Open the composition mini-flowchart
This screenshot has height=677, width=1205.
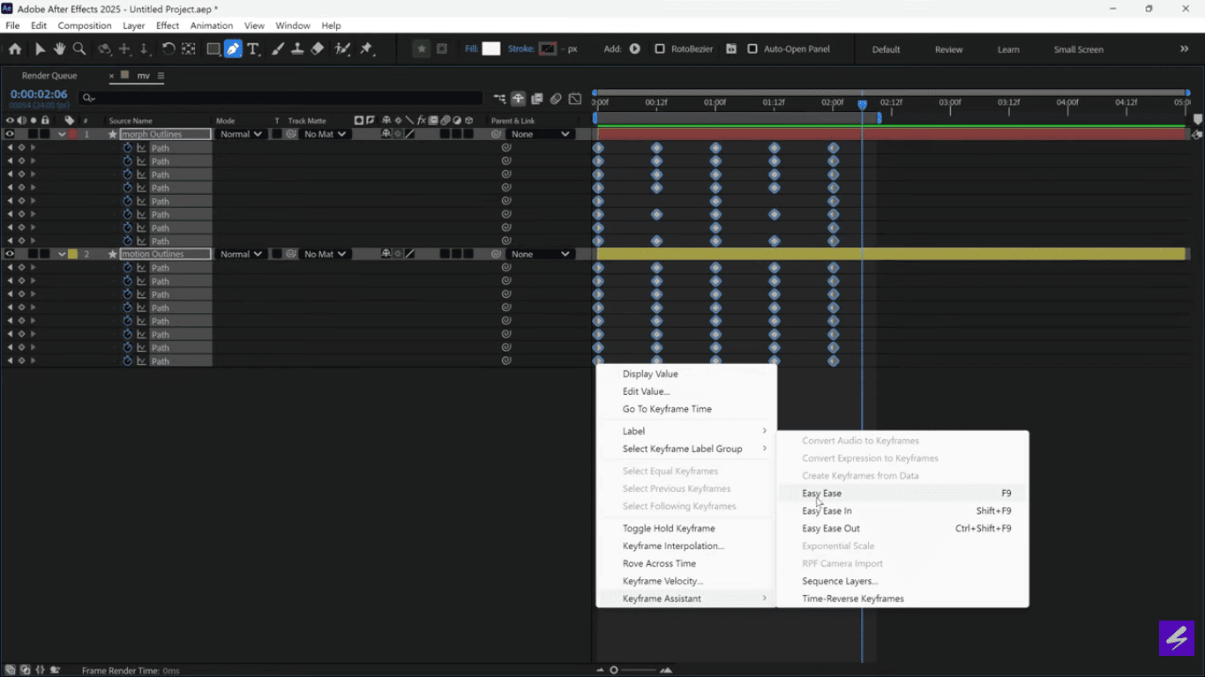pyautogui.click(x=500, y=99)
